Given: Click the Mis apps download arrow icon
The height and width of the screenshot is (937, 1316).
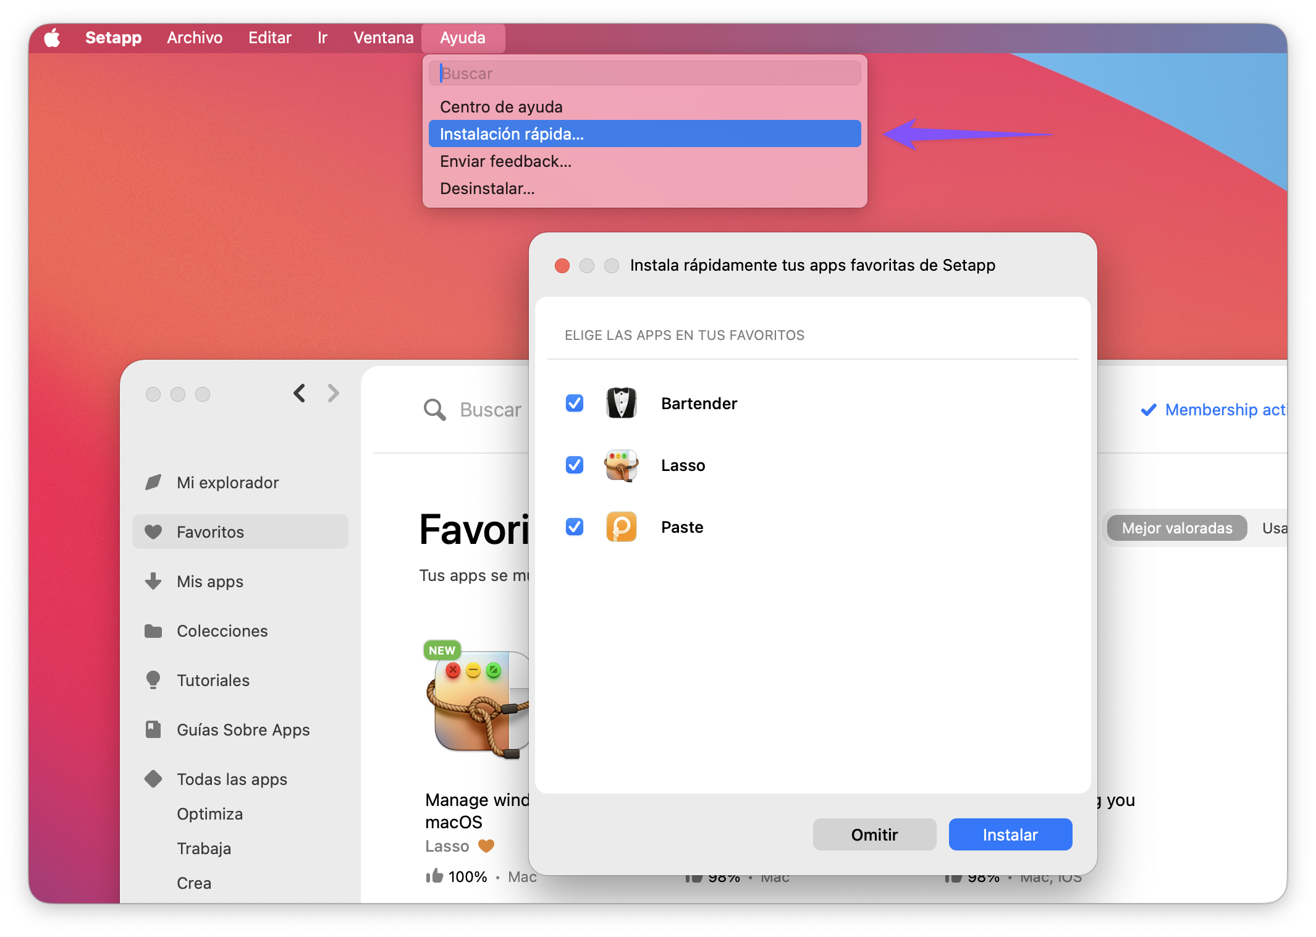Looking at the screenshot, I should click(x=153, y=581).
